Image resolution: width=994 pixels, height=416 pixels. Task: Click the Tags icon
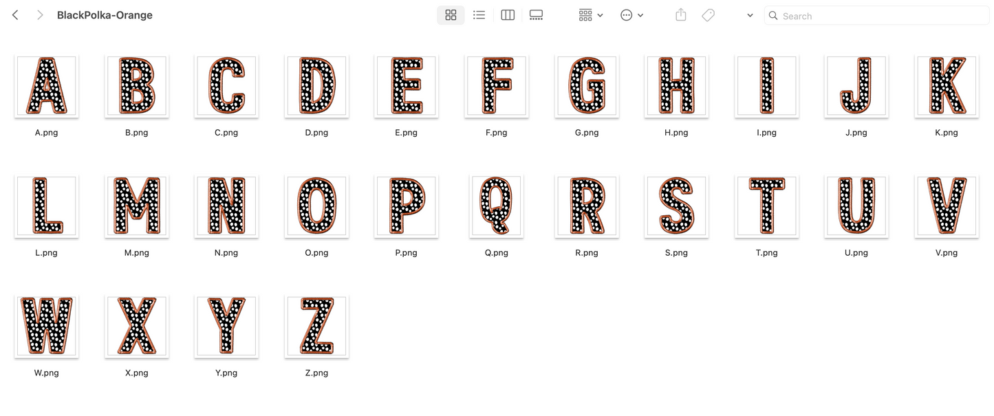708,14
